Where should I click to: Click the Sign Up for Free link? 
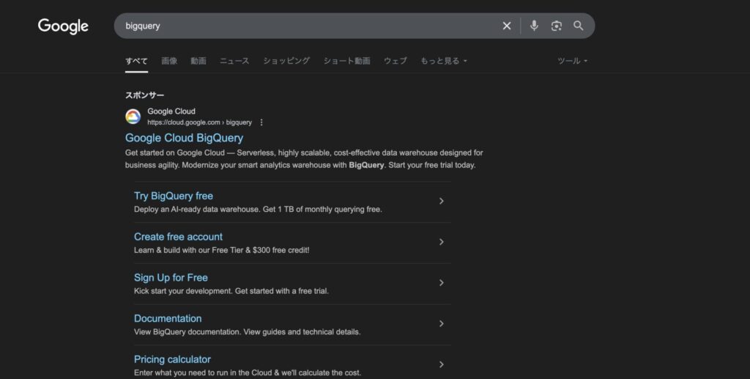pos(171,278)
